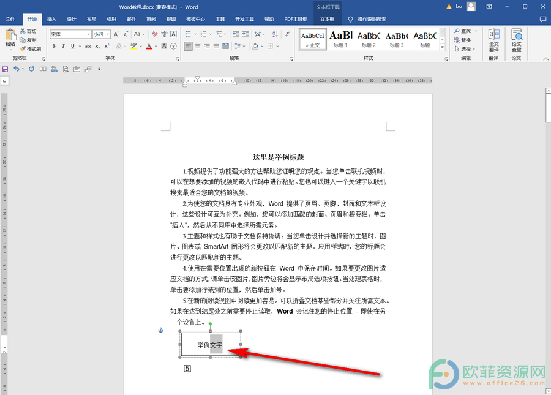The height and width of the screenshot is (395, 551).
Task: Collapse the ribbon with the chevron
Action: coord(545,59)
